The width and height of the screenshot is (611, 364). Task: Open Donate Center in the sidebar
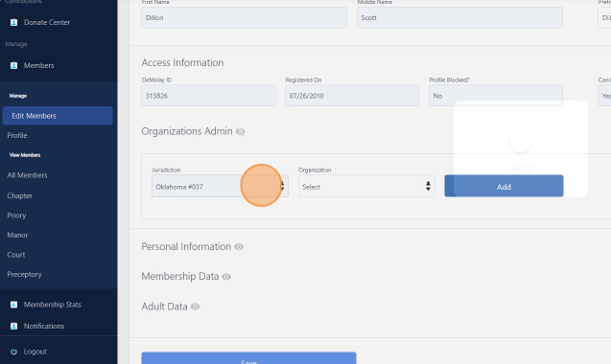pyautogui.click(x=47, y=22)
